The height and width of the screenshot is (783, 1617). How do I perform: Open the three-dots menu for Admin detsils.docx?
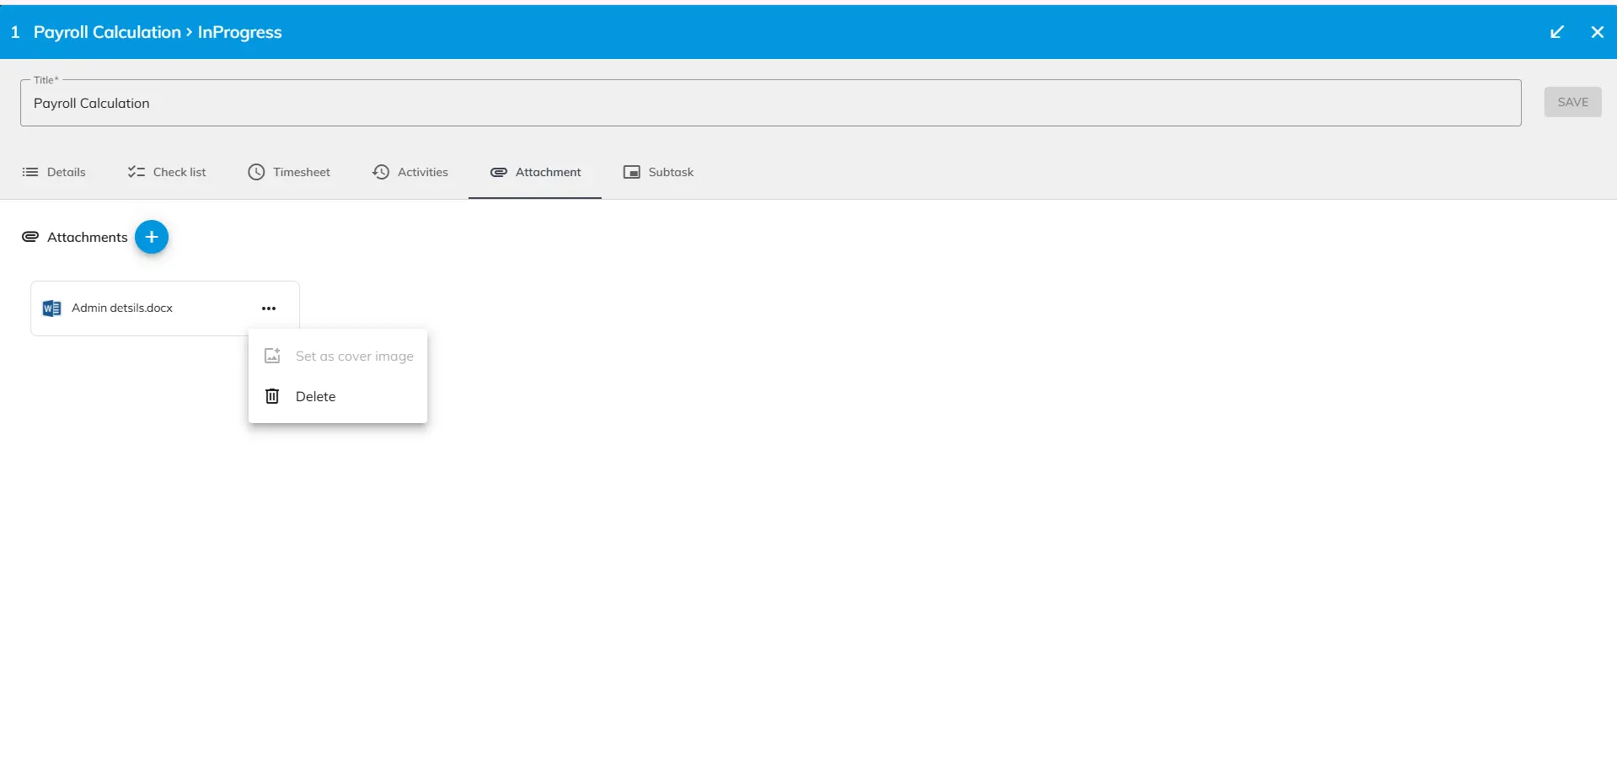[269, 308]
